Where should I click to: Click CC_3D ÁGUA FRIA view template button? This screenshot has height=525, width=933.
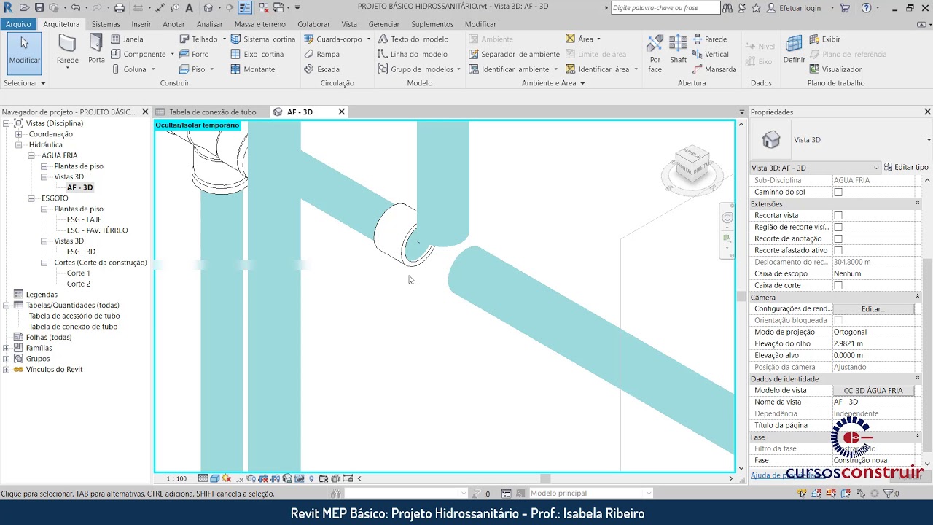pos(873,391)
